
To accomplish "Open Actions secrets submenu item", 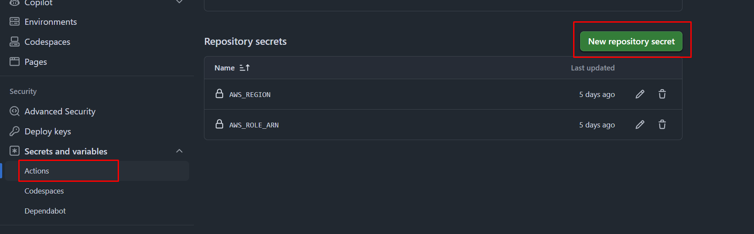I will click(x=37, y=171).
